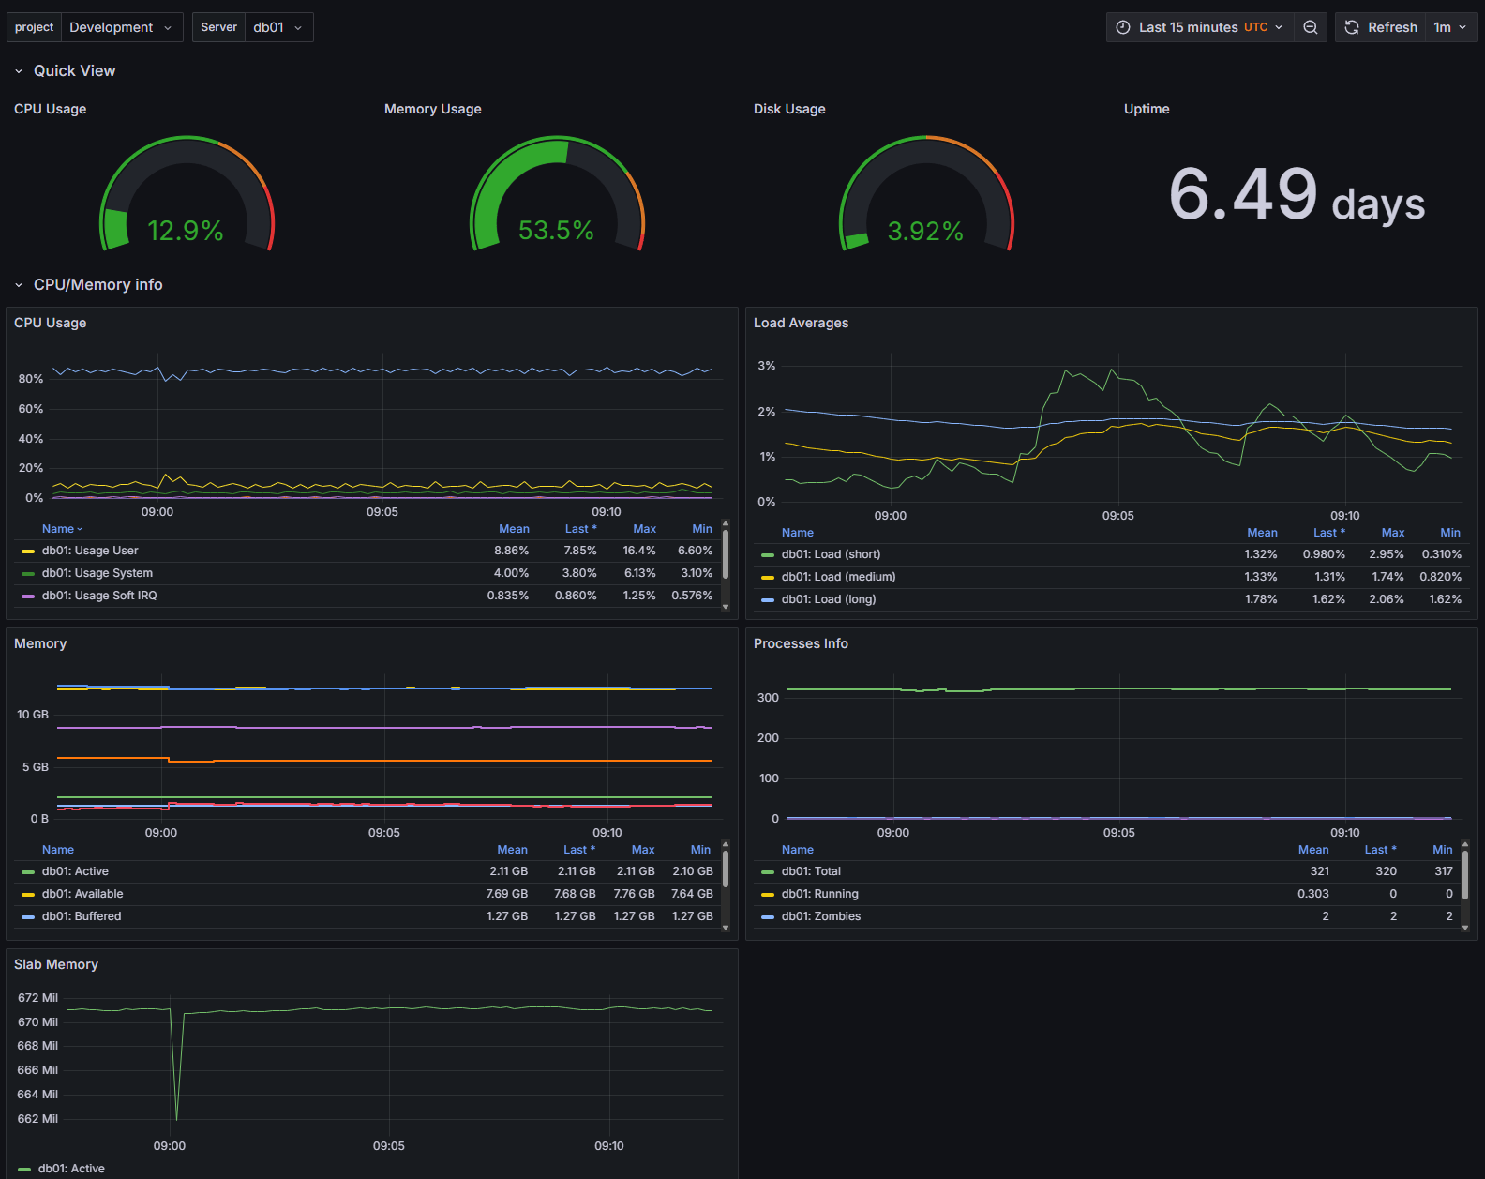Click the clock icon in time picker
This screenshot has height=1179, width=1485.
click(x=1123, y=27)
